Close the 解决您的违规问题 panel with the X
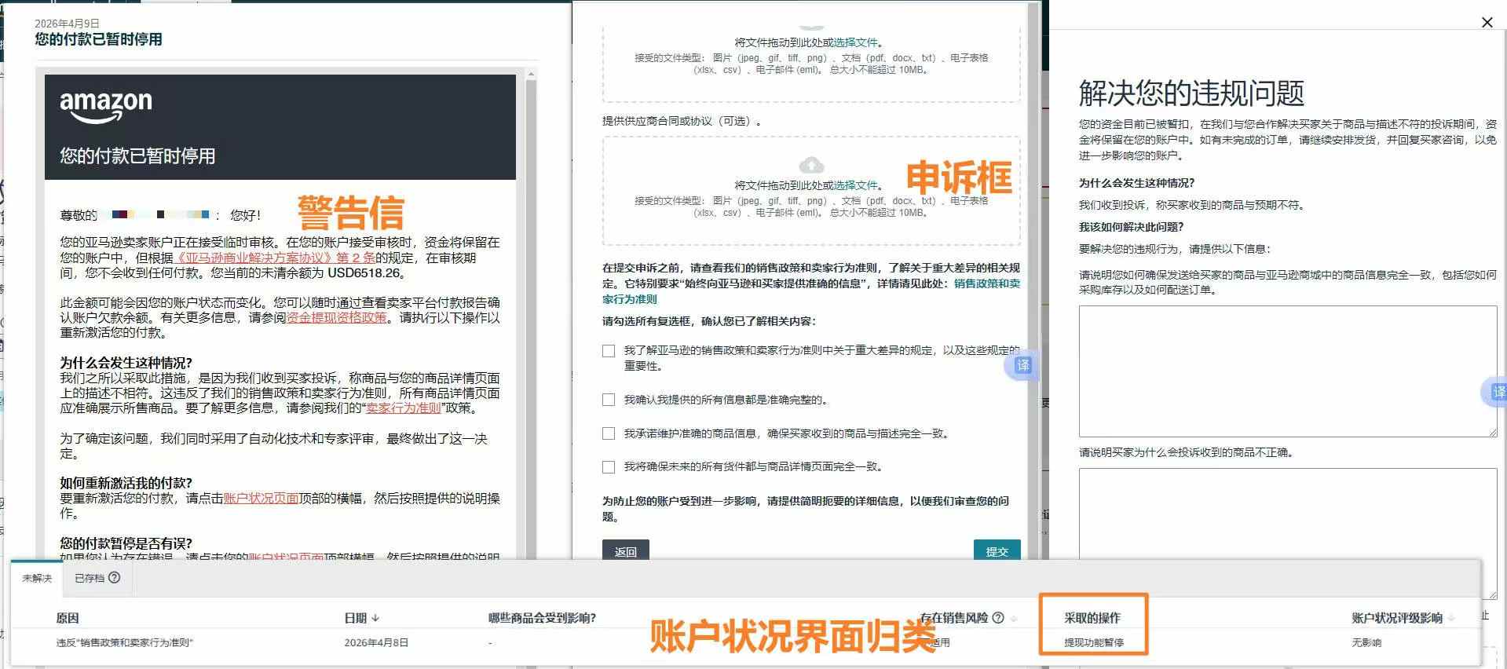Image resolution: width=1507 pixels, height=669 pixels. point(1487,22)
